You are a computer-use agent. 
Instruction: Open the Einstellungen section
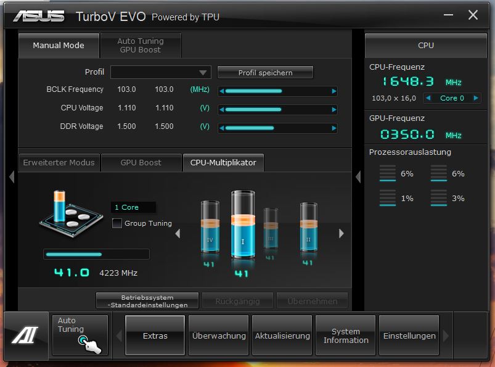click(x=409, y=336)
